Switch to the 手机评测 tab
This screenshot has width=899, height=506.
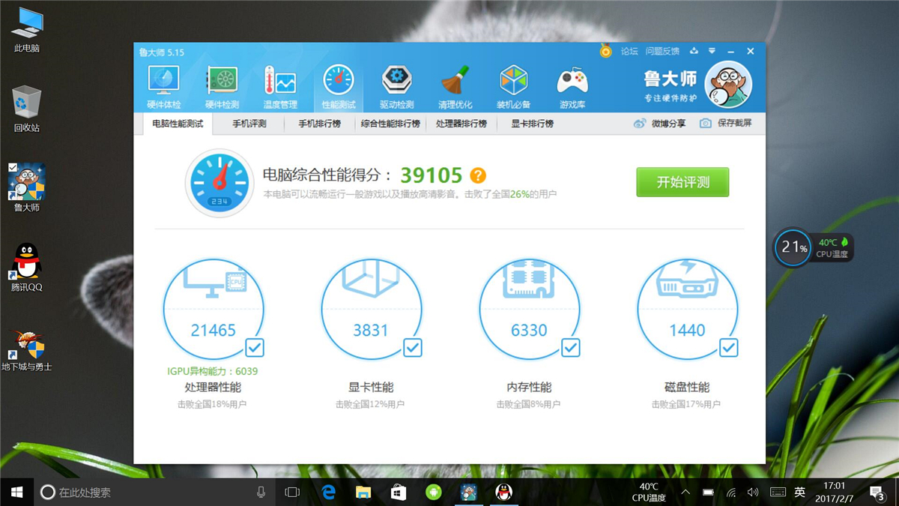click(x=248, y=123)
